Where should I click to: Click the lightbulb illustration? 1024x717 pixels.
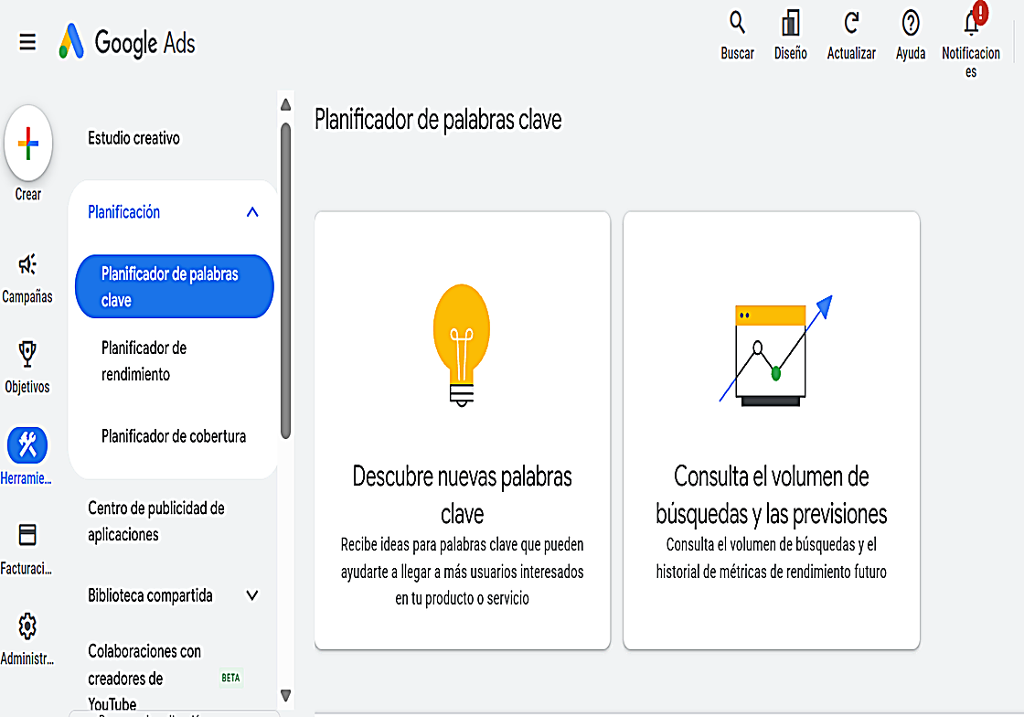point(462,346)
